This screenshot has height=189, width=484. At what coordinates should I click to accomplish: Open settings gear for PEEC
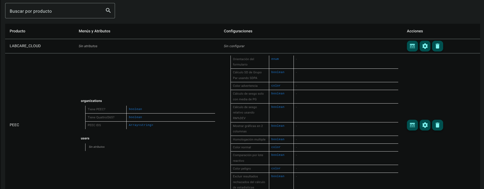425,125
